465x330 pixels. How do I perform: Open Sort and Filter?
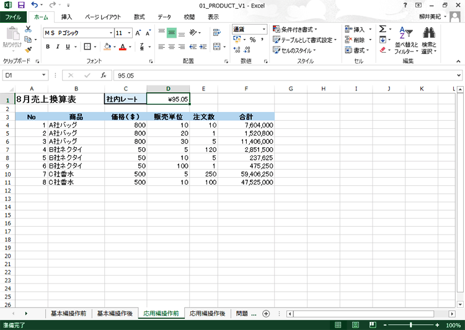(406, 40)
